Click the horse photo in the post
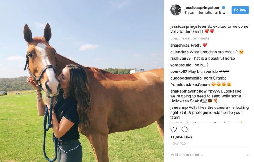The height and width of the screenshot is (162, 254). coord(82,81)
